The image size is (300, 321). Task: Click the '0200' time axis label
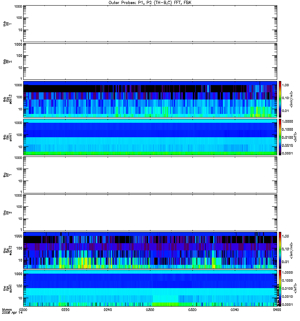click(x=23, y=309)
